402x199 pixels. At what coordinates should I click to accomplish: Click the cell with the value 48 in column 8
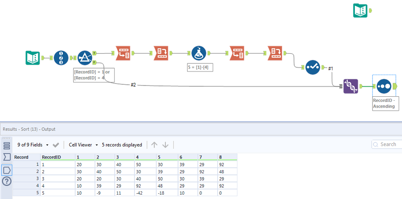tap(227, 171)
